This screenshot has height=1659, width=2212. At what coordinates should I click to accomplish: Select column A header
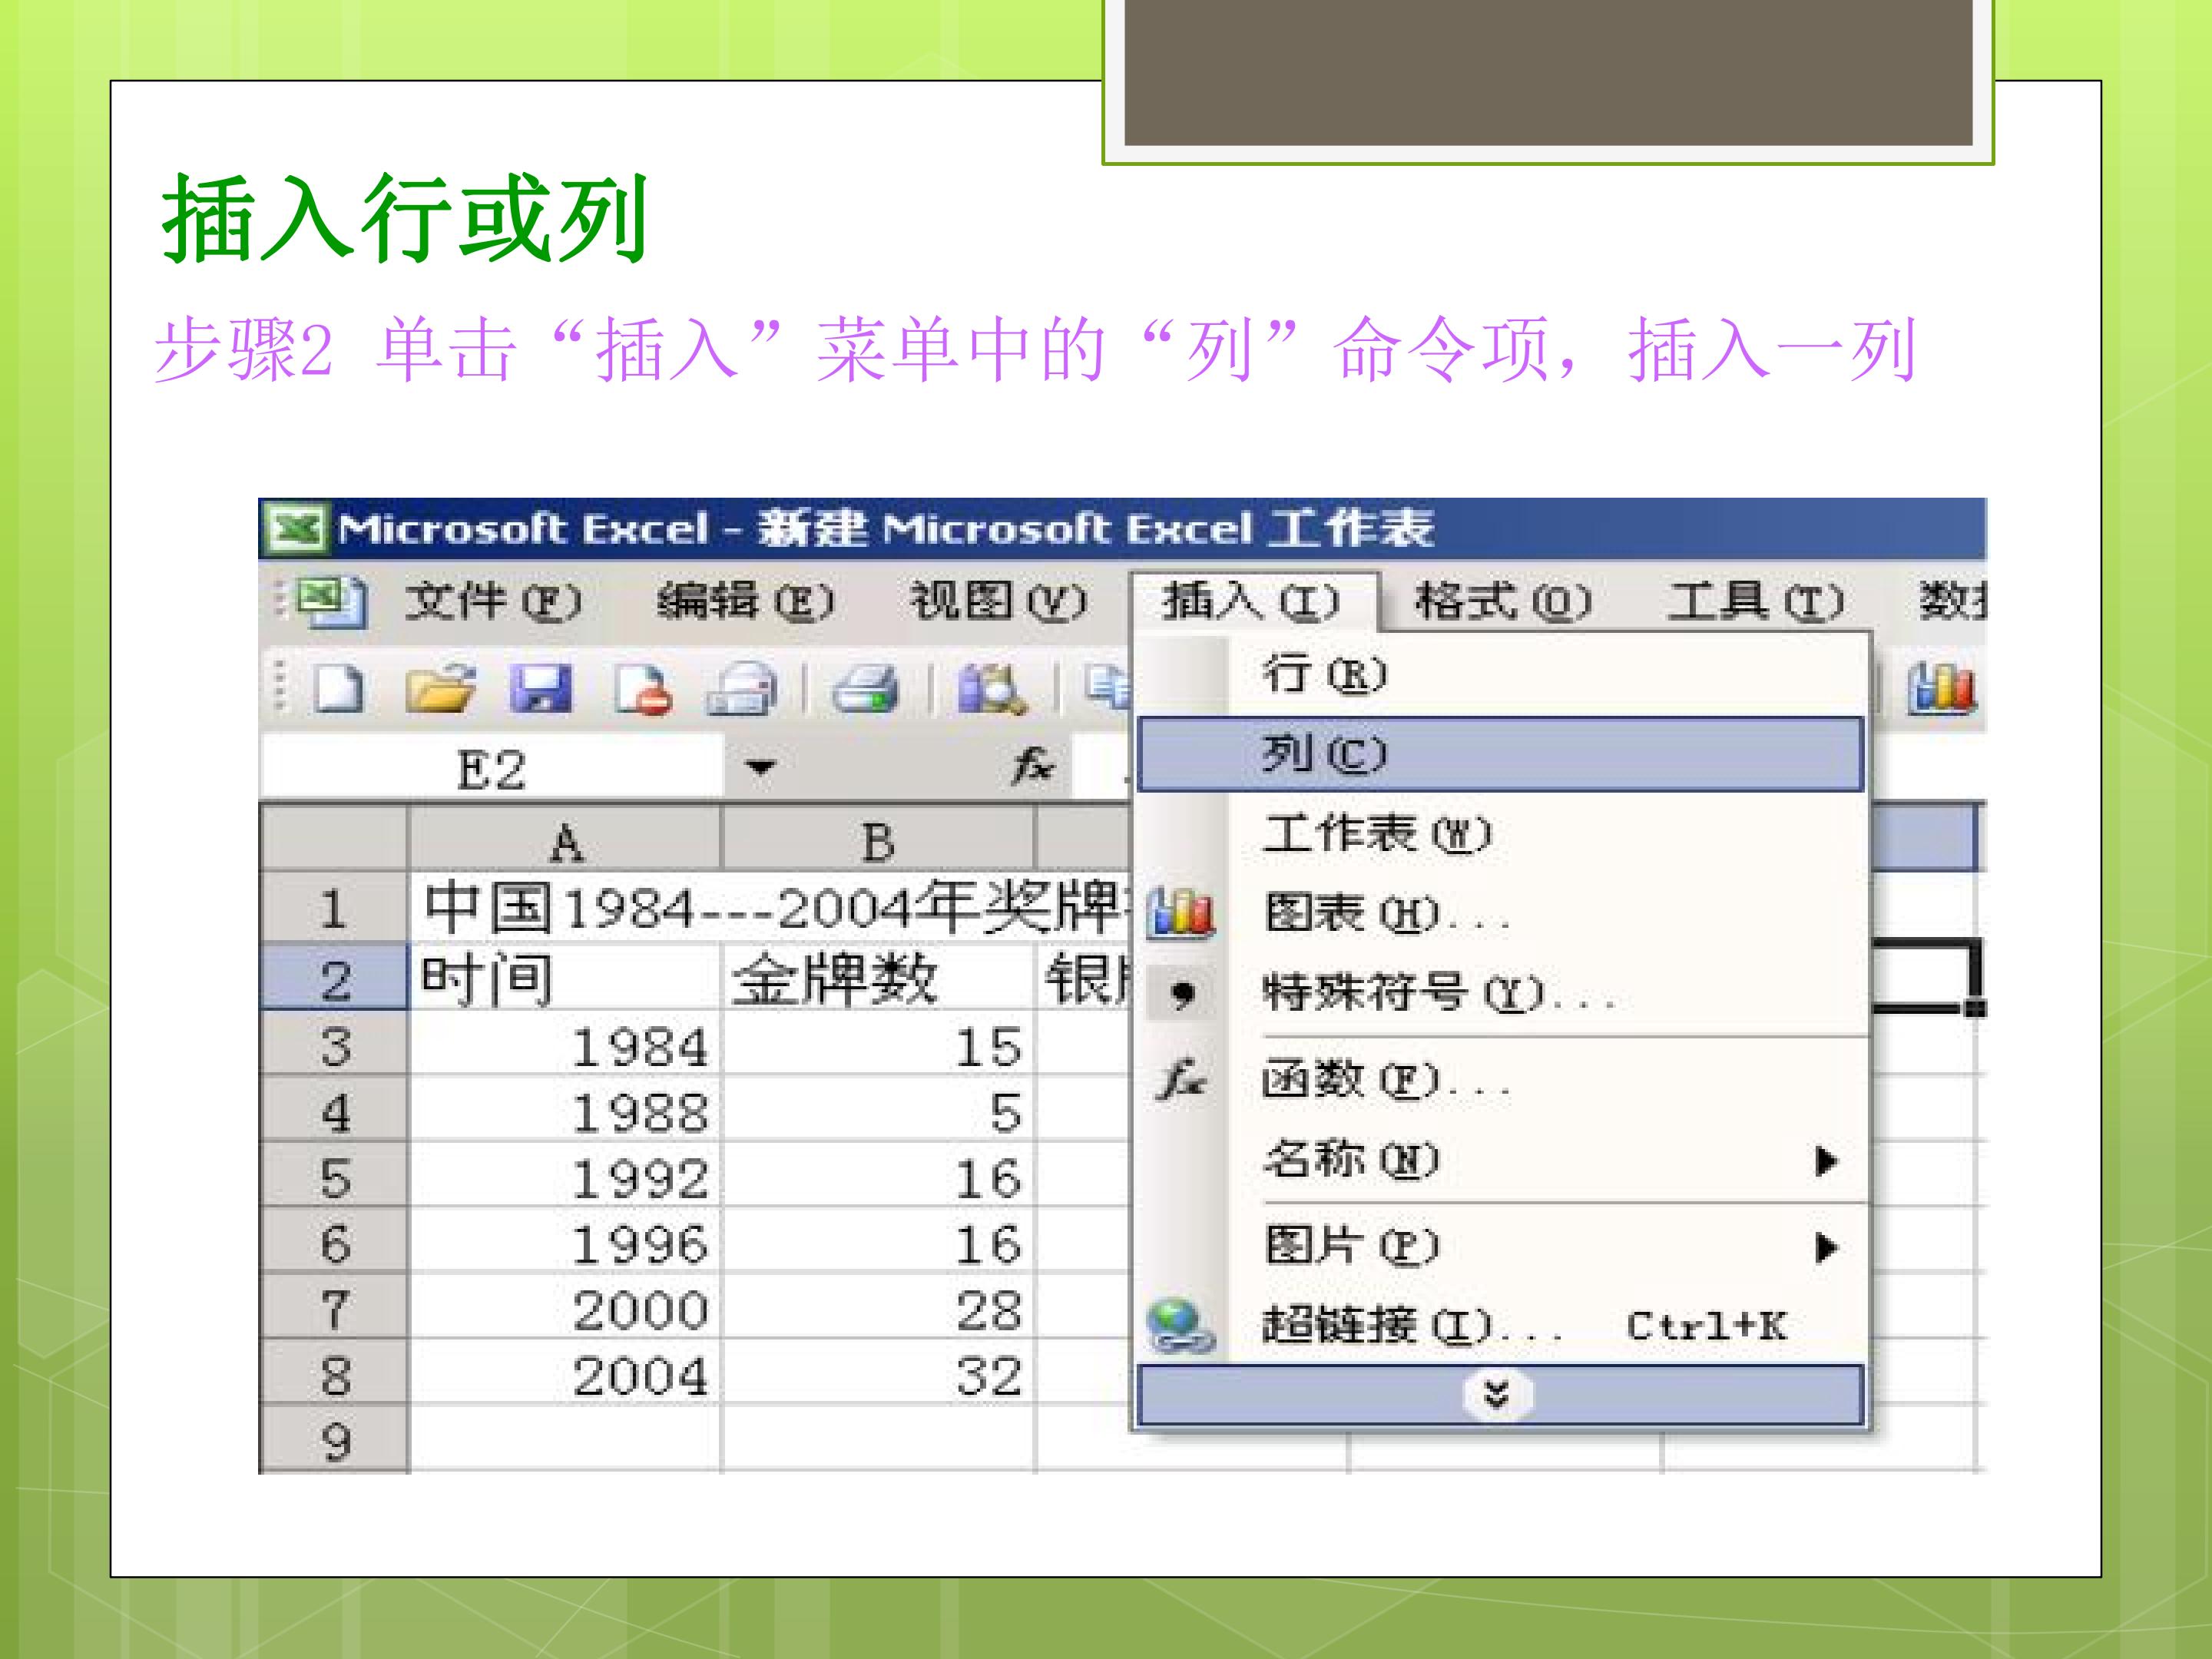click(565, 840)
